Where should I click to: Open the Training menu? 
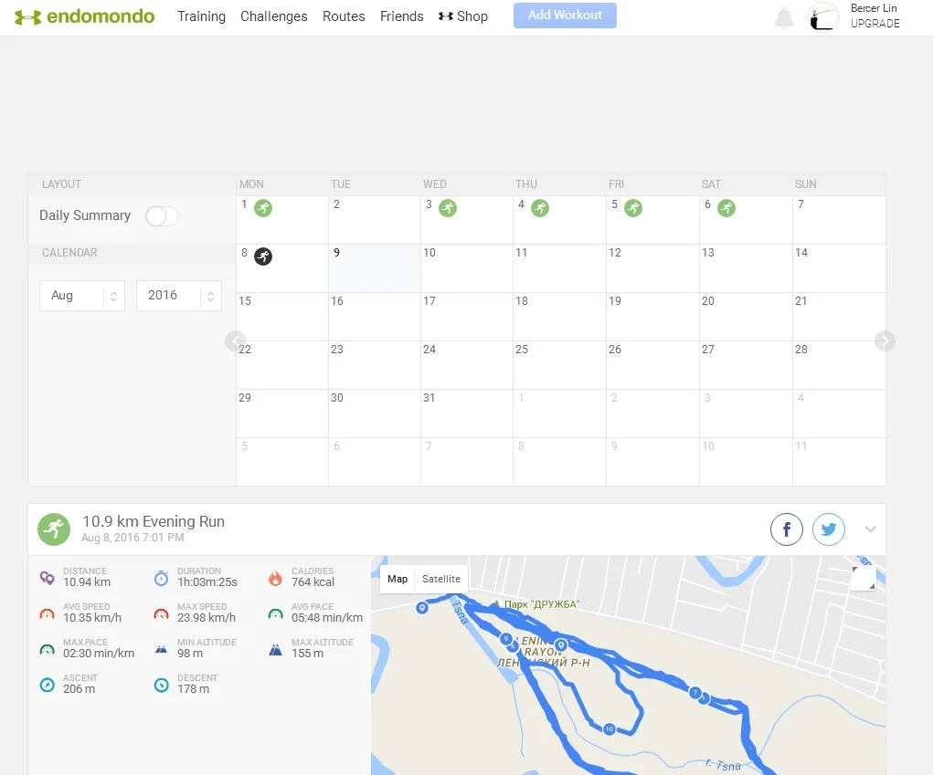pos(201,16)
